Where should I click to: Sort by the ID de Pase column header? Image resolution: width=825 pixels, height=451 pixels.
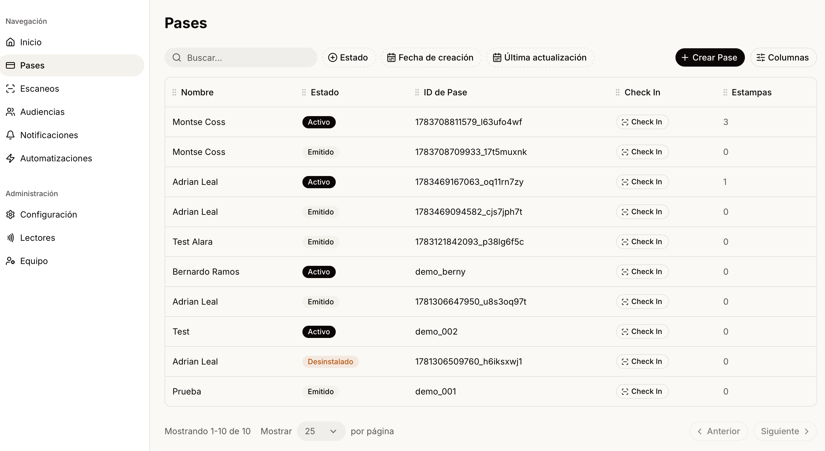(445, 93)
